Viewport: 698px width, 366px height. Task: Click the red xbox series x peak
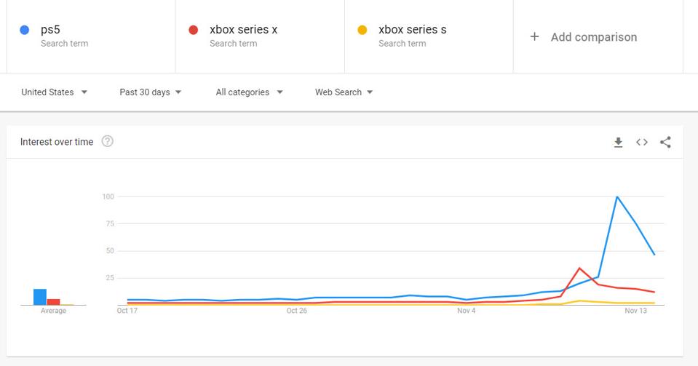click(x=579, y=268)
